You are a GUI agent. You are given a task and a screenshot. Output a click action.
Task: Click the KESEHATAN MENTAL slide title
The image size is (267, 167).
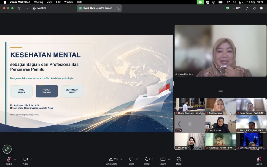(45, 55)
